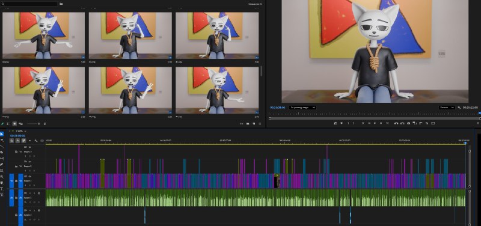
Task: Click find-from-query bin icon beside search
Action: coord(61,4)
